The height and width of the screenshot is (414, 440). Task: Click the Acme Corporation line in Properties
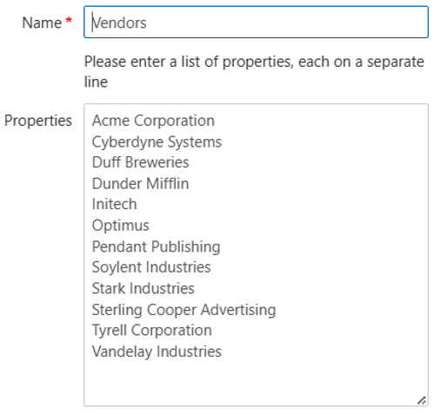[153, 121]
